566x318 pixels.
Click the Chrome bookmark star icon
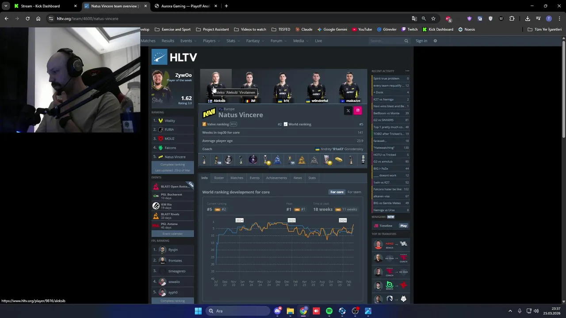[433, 19]
